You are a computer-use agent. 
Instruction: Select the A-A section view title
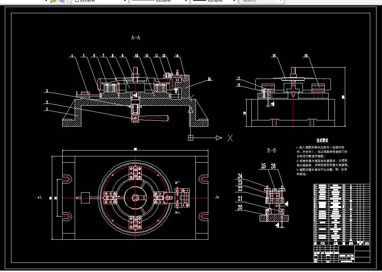(136, 37)
